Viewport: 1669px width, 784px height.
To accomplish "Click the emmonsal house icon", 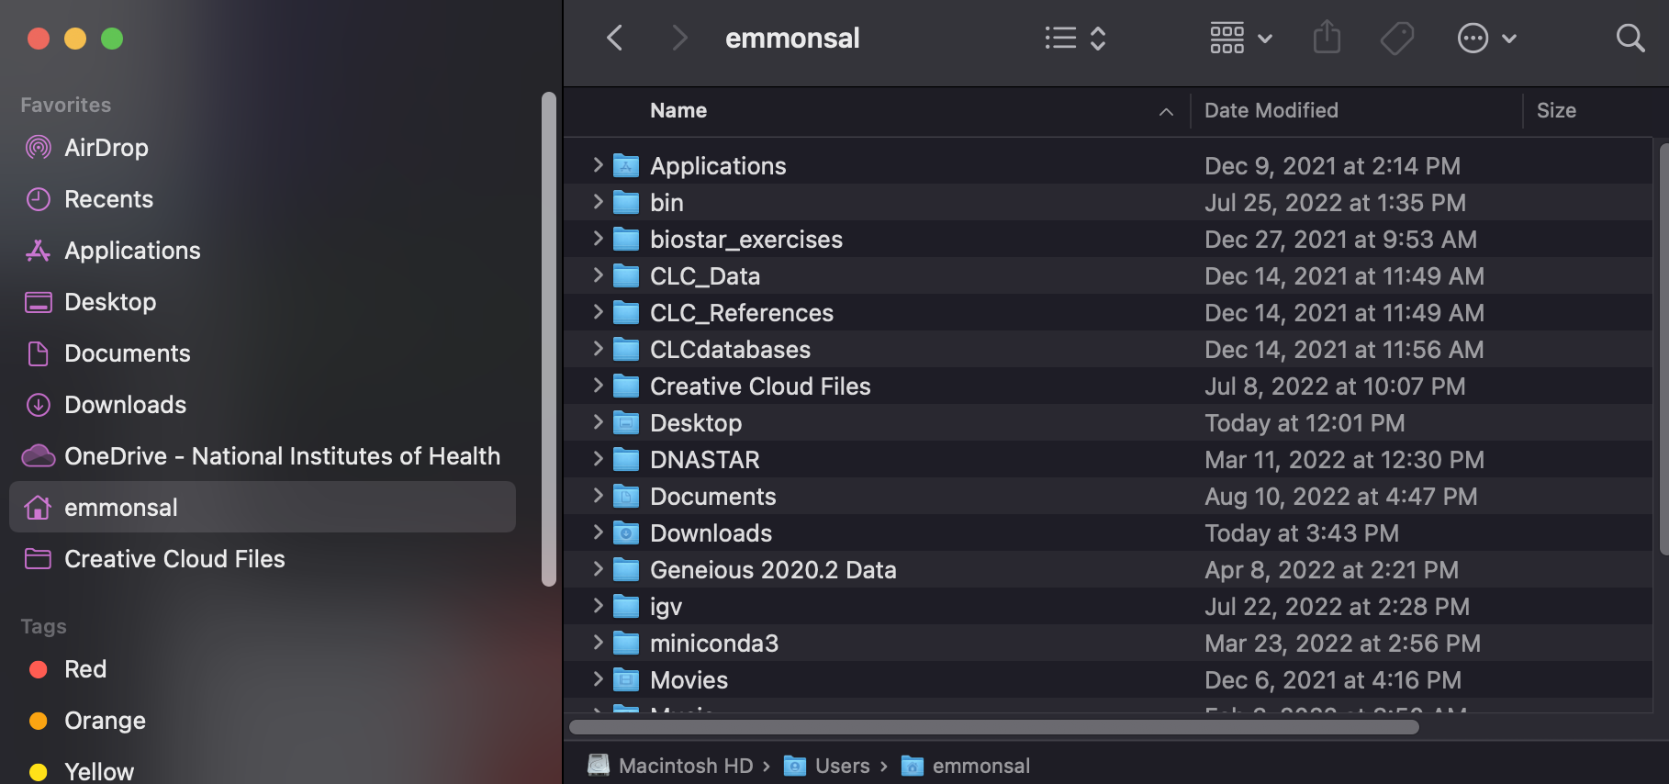I will coord(38,507).
